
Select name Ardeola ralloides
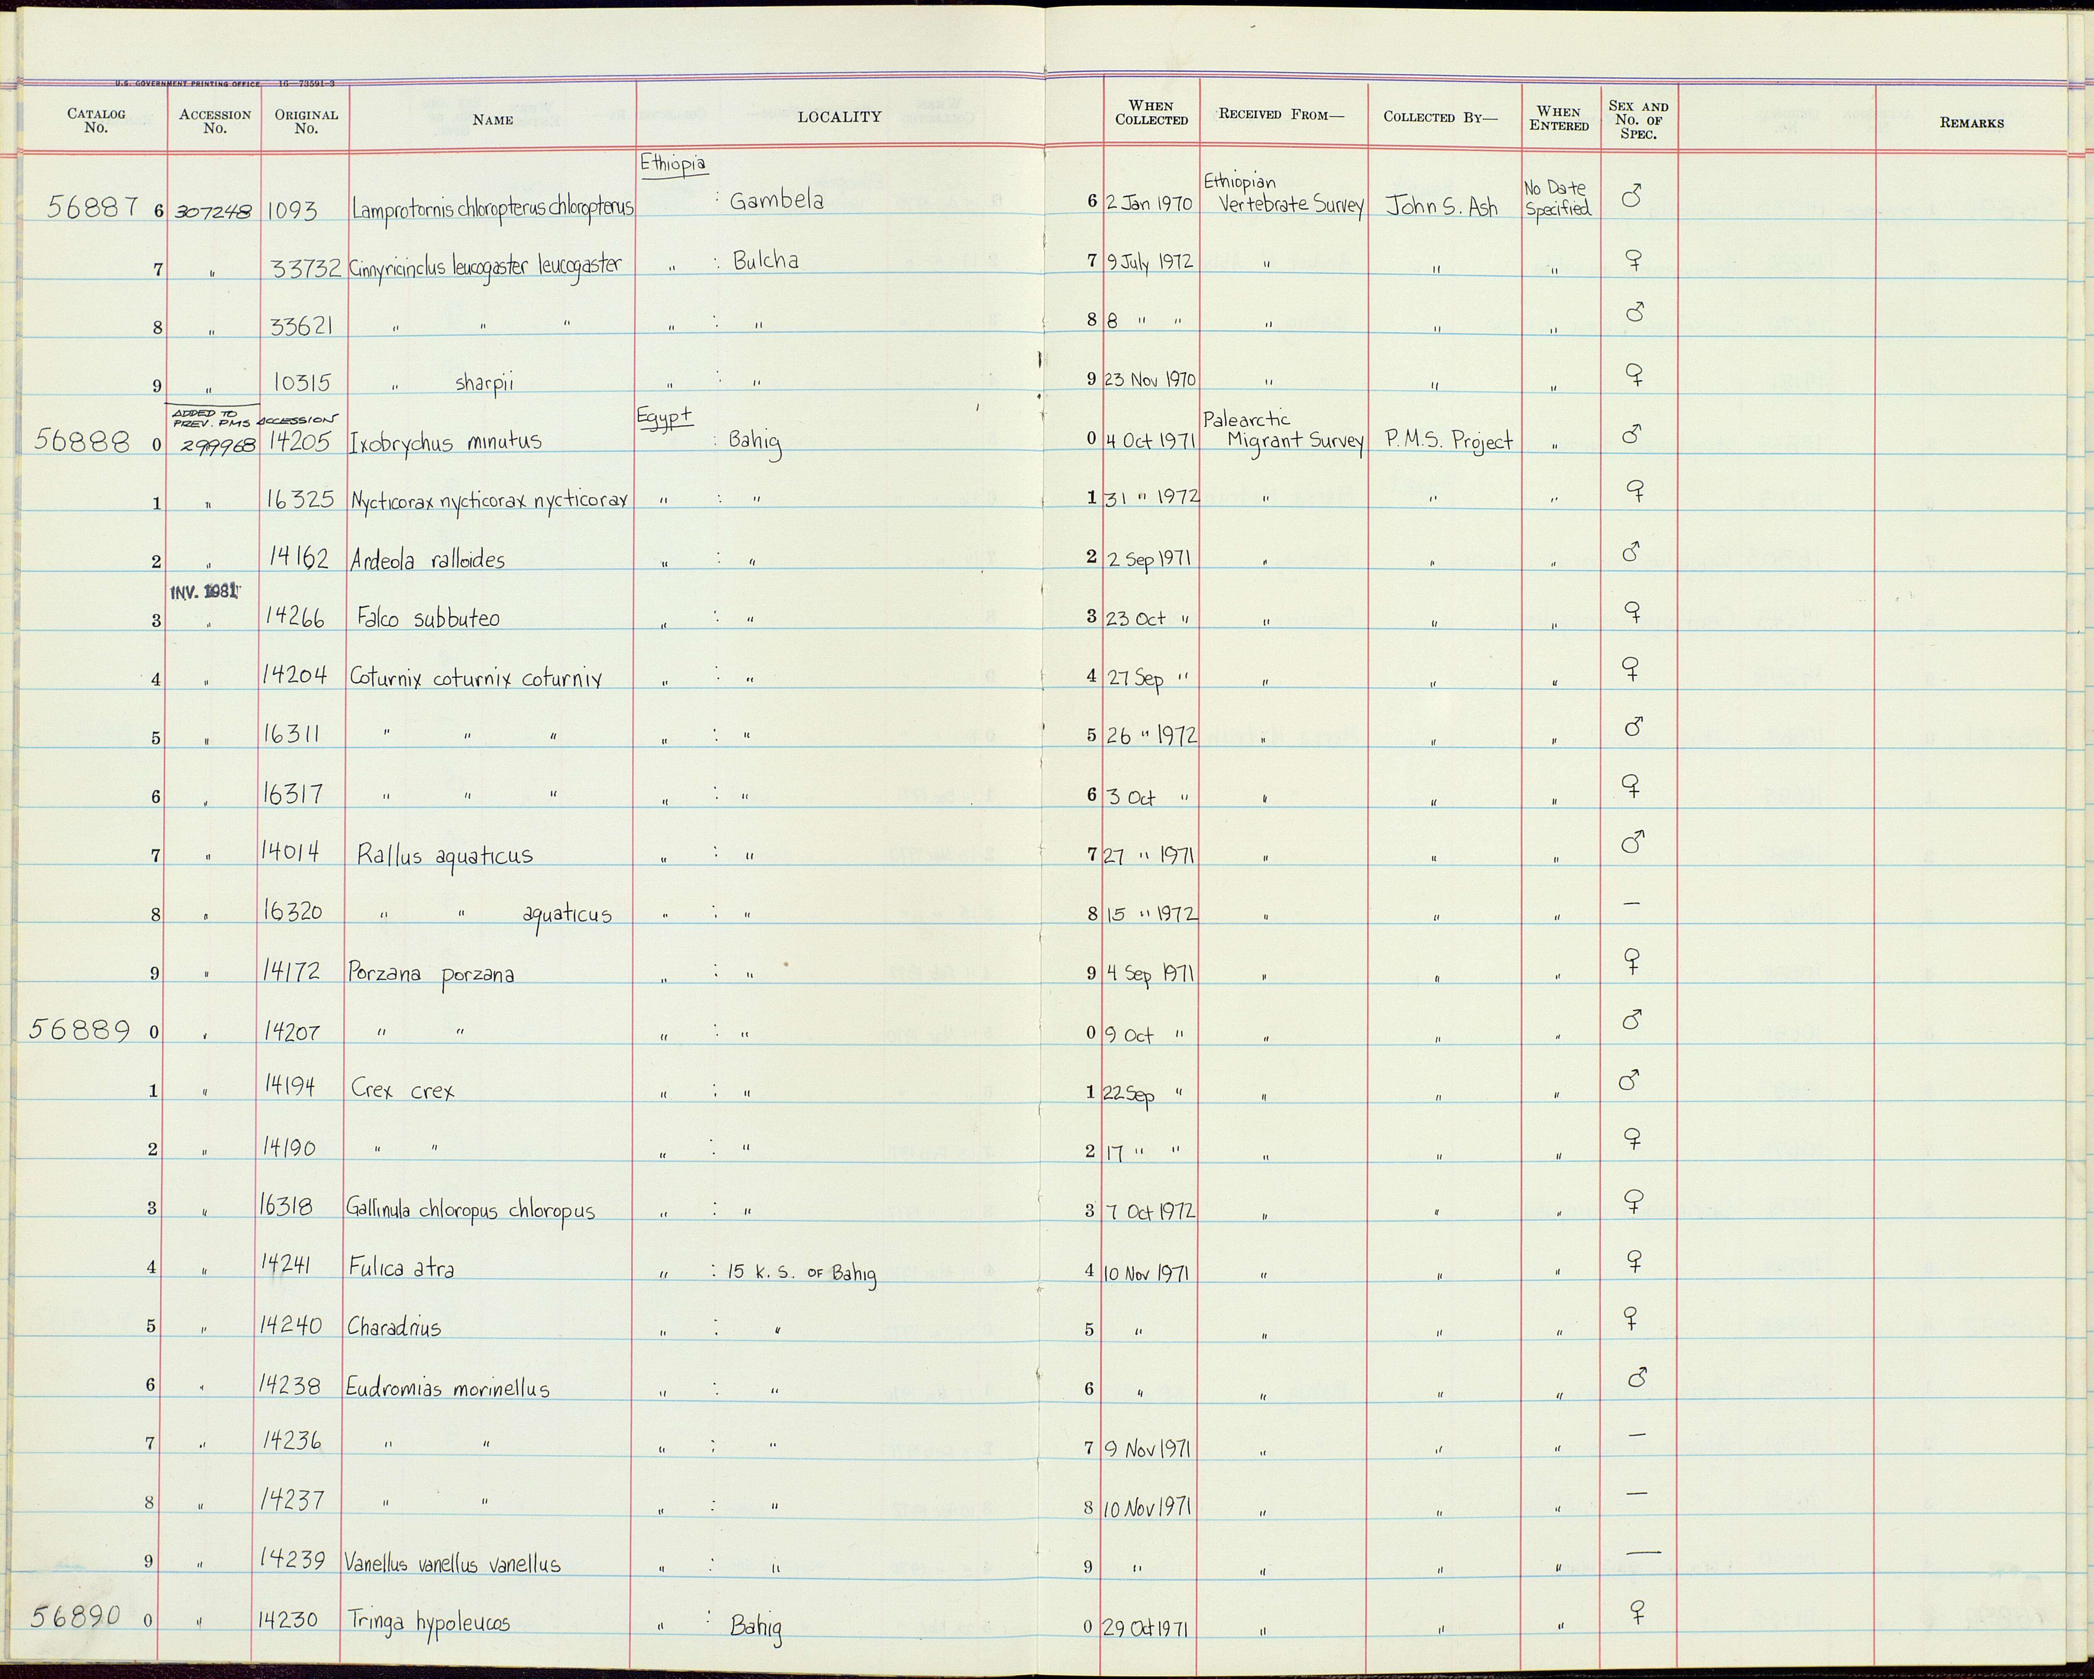[427, 561]
